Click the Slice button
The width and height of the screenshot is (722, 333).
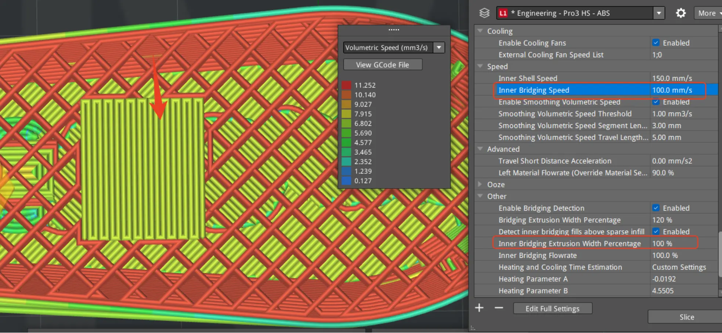point(685,317)
